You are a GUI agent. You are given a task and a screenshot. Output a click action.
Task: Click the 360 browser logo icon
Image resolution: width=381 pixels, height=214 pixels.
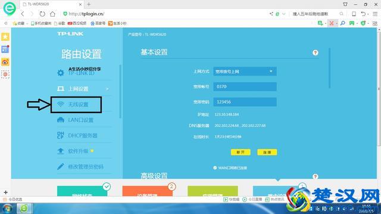coord(10,8)
